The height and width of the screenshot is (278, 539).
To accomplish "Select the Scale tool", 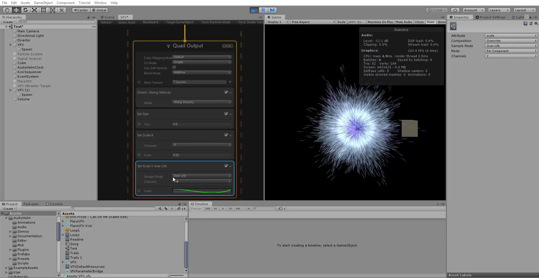I will click(x=34, y=10).
